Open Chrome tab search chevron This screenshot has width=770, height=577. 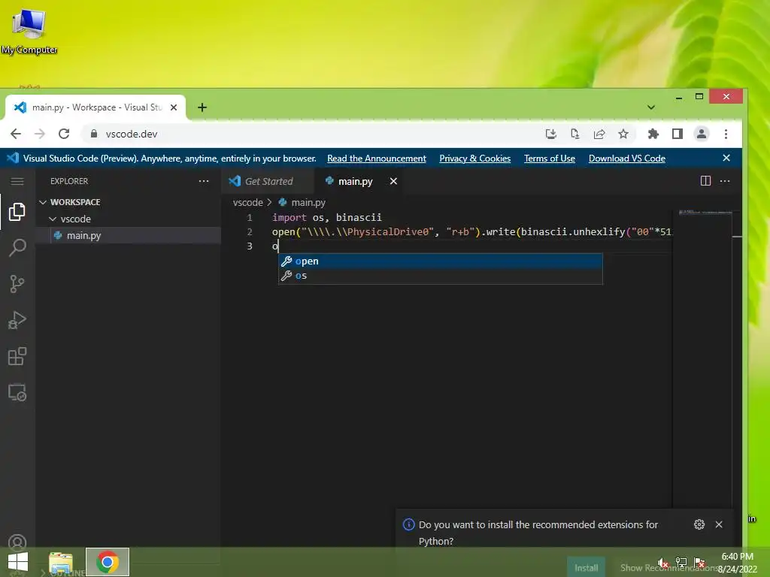point(651,107)
